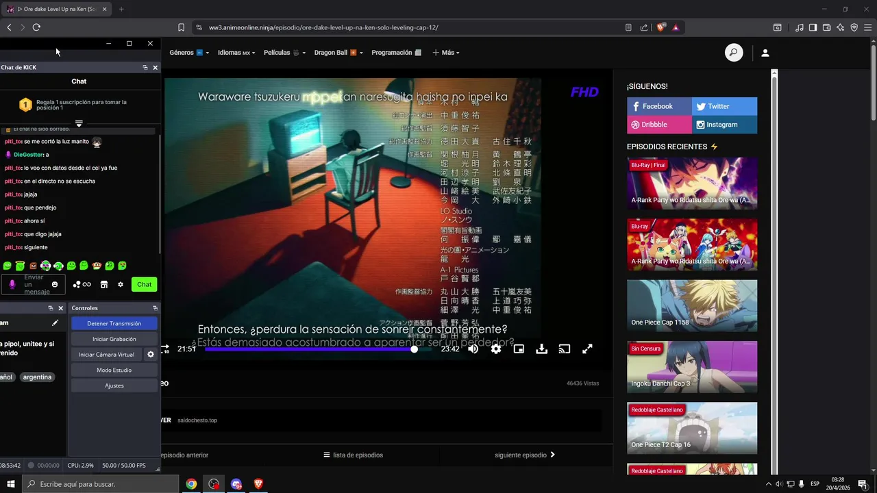
Task: Open the emoji picker in chat input
Action: pos(55,284)
